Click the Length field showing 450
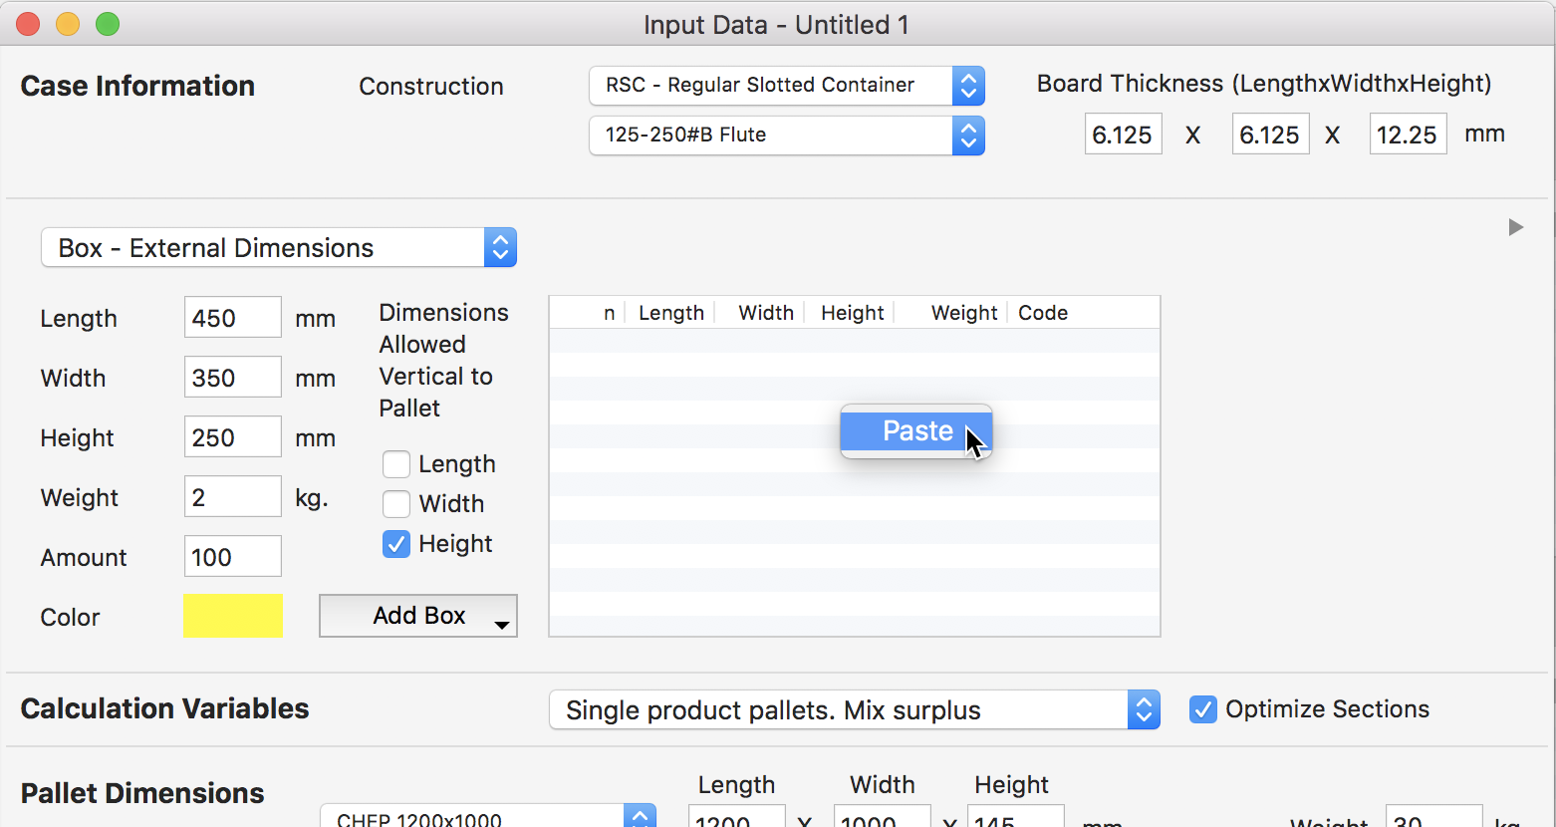This screenshot has width=1556, height=827. [233, 318]
